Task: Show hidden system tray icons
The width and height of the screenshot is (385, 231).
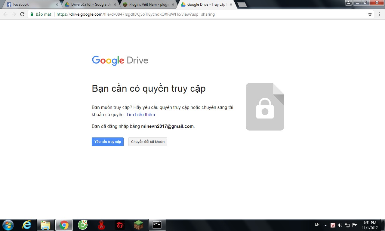Action: click(325, 225)
